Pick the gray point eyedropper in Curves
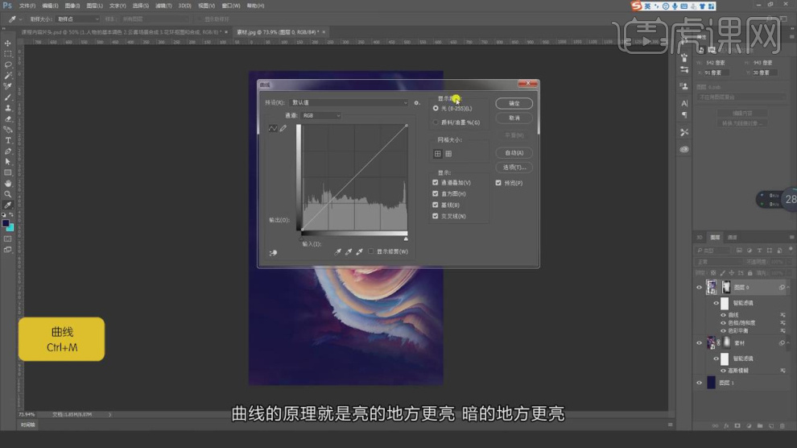Image resolution: width=797 pixels, height=448 pixels. (x=349, y=251)
